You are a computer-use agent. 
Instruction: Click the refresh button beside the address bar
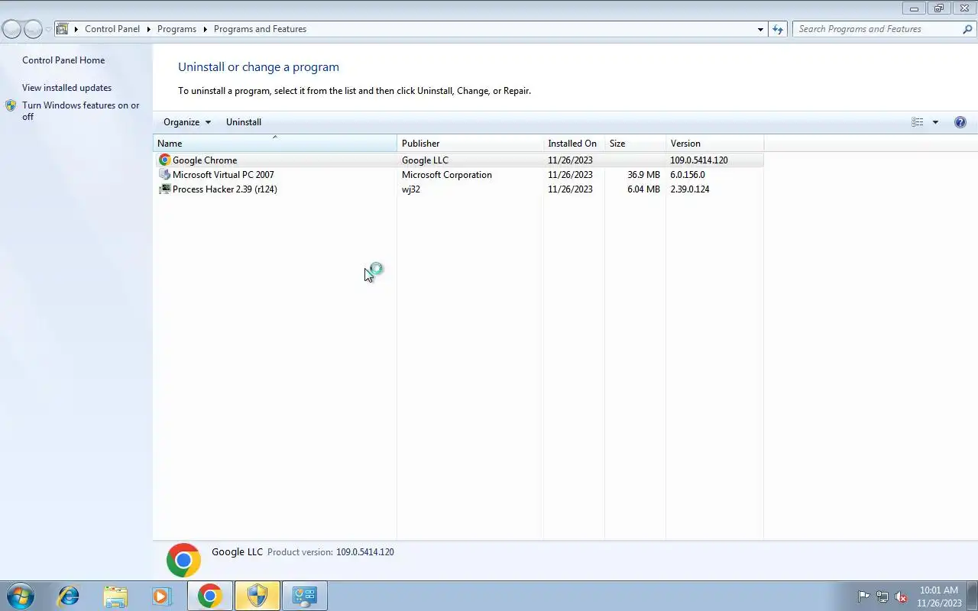pos(778,29)
